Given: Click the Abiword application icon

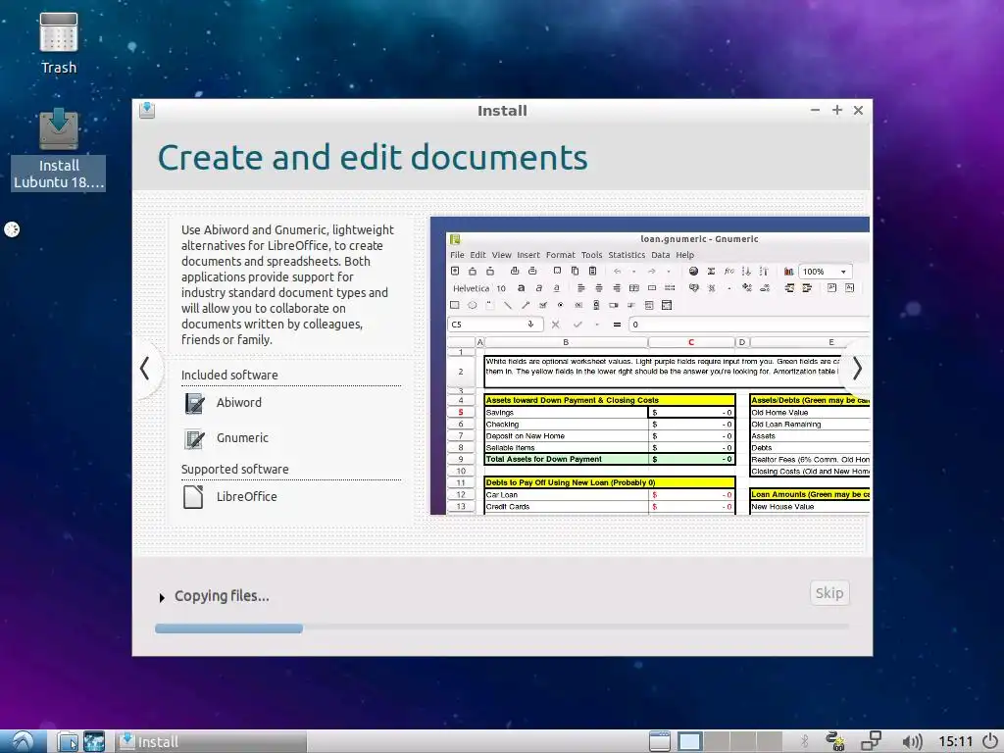Looking at the screenshot, I should pos(194,403).
